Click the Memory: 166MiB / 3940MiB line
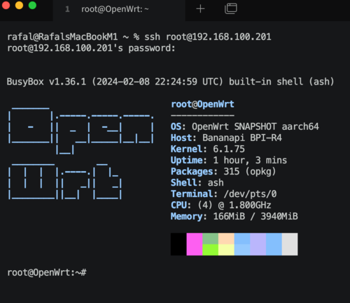Viewport: 350px width, 303px height. (x=234, y=216)
